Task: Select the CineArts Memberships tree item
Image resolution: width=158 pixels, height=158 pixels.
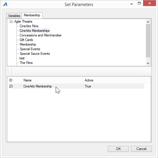Action: (x=35, y=31)
